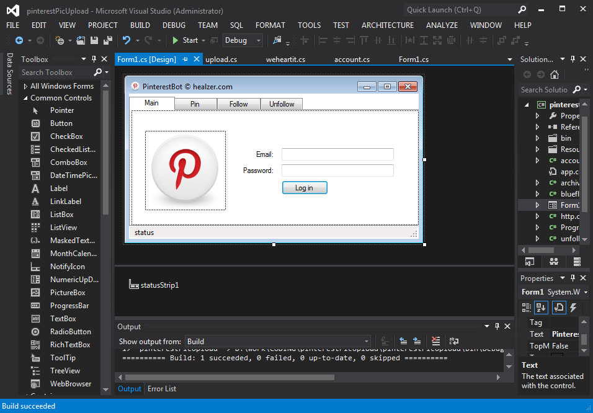Screen dimensions: 593x413
Task: Click the Solution Explorer horizontal scrollbar thumb
Action: 541,250
